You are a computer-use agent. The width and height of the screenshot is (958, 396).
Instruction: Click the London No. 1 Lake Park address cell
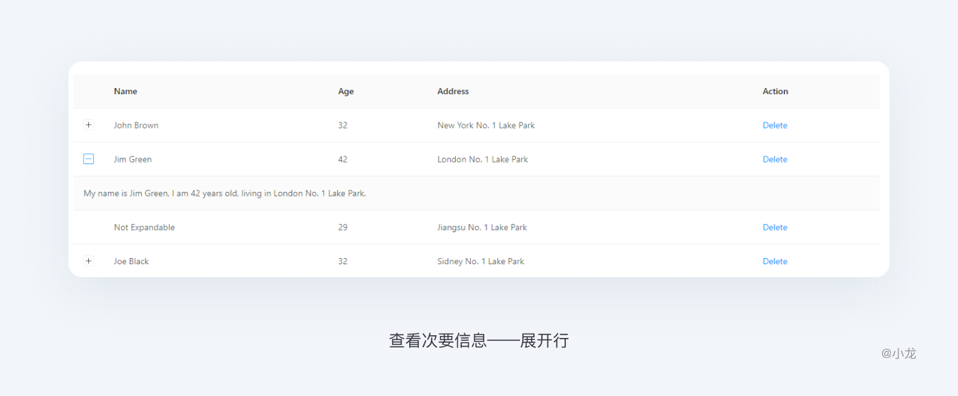tap(482, 160)
